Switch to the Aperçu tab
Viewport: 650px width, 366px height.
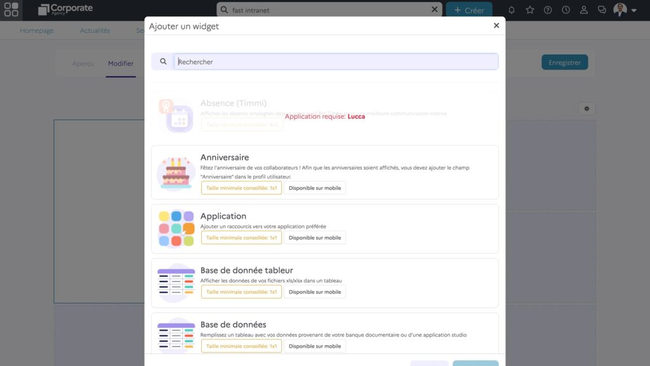coord(83,64)
